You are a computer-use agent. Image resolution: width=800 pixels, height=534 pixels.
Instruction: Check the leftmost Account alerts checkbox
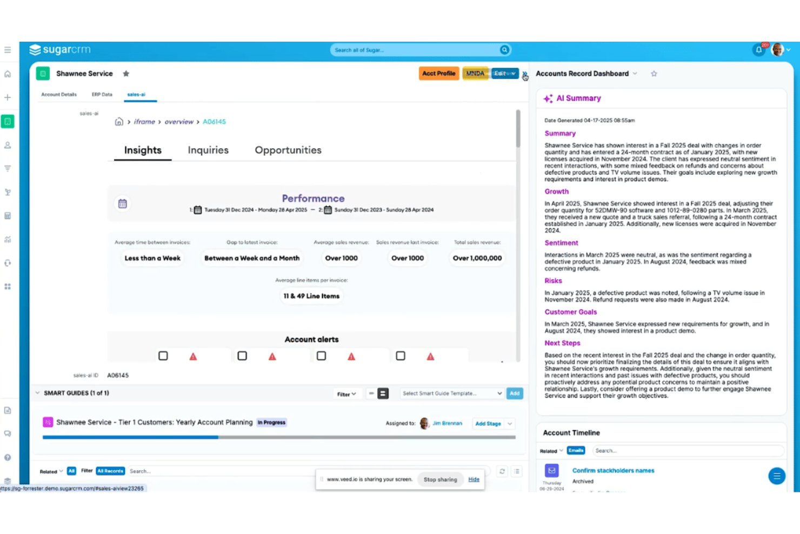(163, 356)
